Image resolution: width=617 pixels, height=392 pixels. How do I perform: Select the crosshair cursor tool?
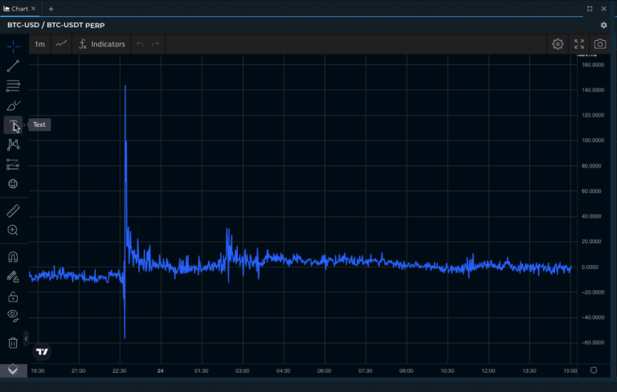tap(13, 46)
